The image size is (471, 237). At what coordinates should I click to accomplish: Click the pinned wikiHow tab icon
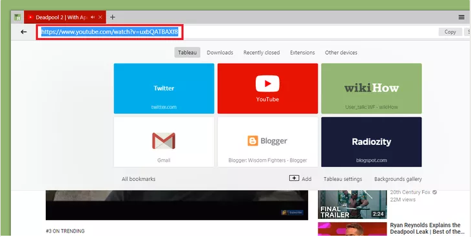(17, 17)
